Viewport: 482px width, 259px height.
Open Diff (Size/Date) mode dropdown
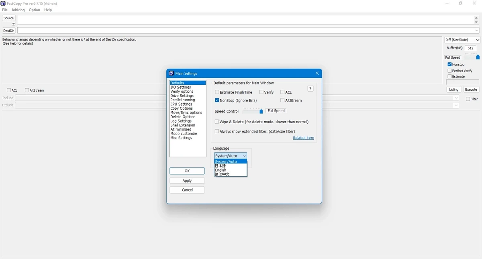462,40
